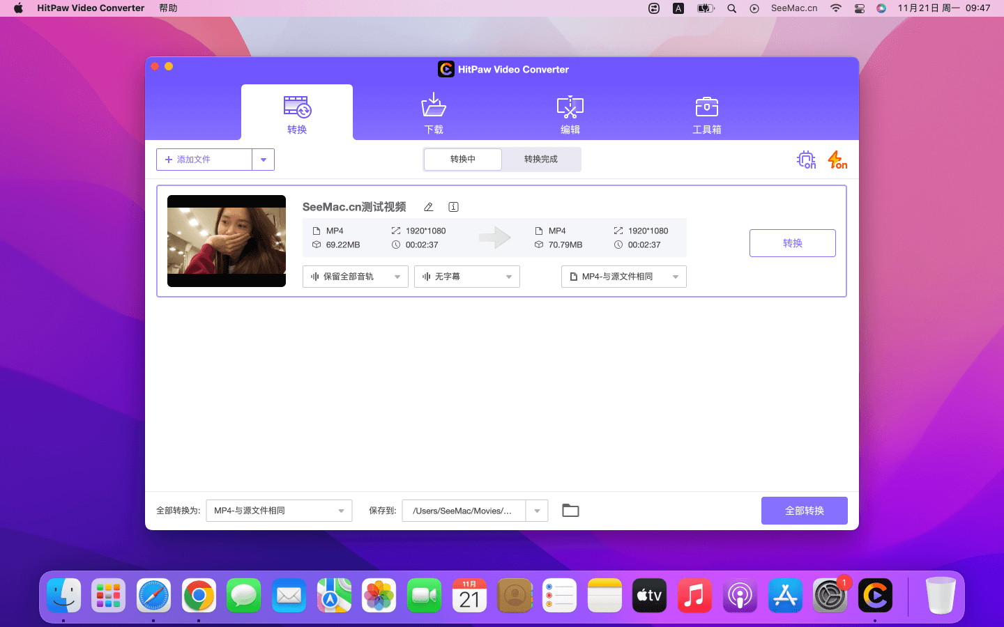This screenshot has width=1004, height=627.
Task: Click the pencil rename icon beside video title
Action: (x=429, y=207)
